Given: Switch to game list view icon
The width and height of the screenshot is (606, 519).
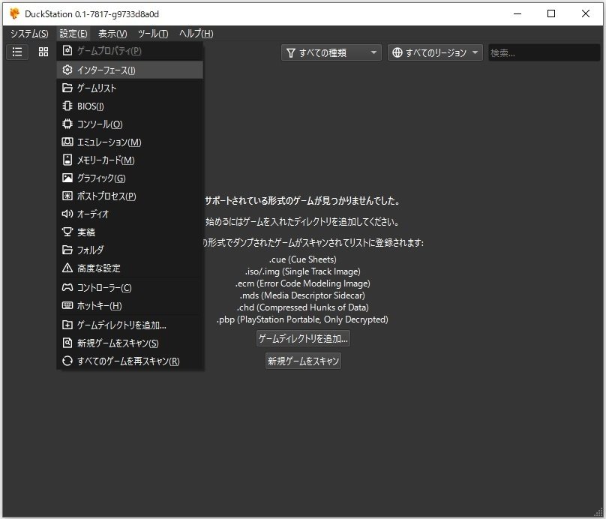Looking at the screenshot, I should (x=17, y=52).
